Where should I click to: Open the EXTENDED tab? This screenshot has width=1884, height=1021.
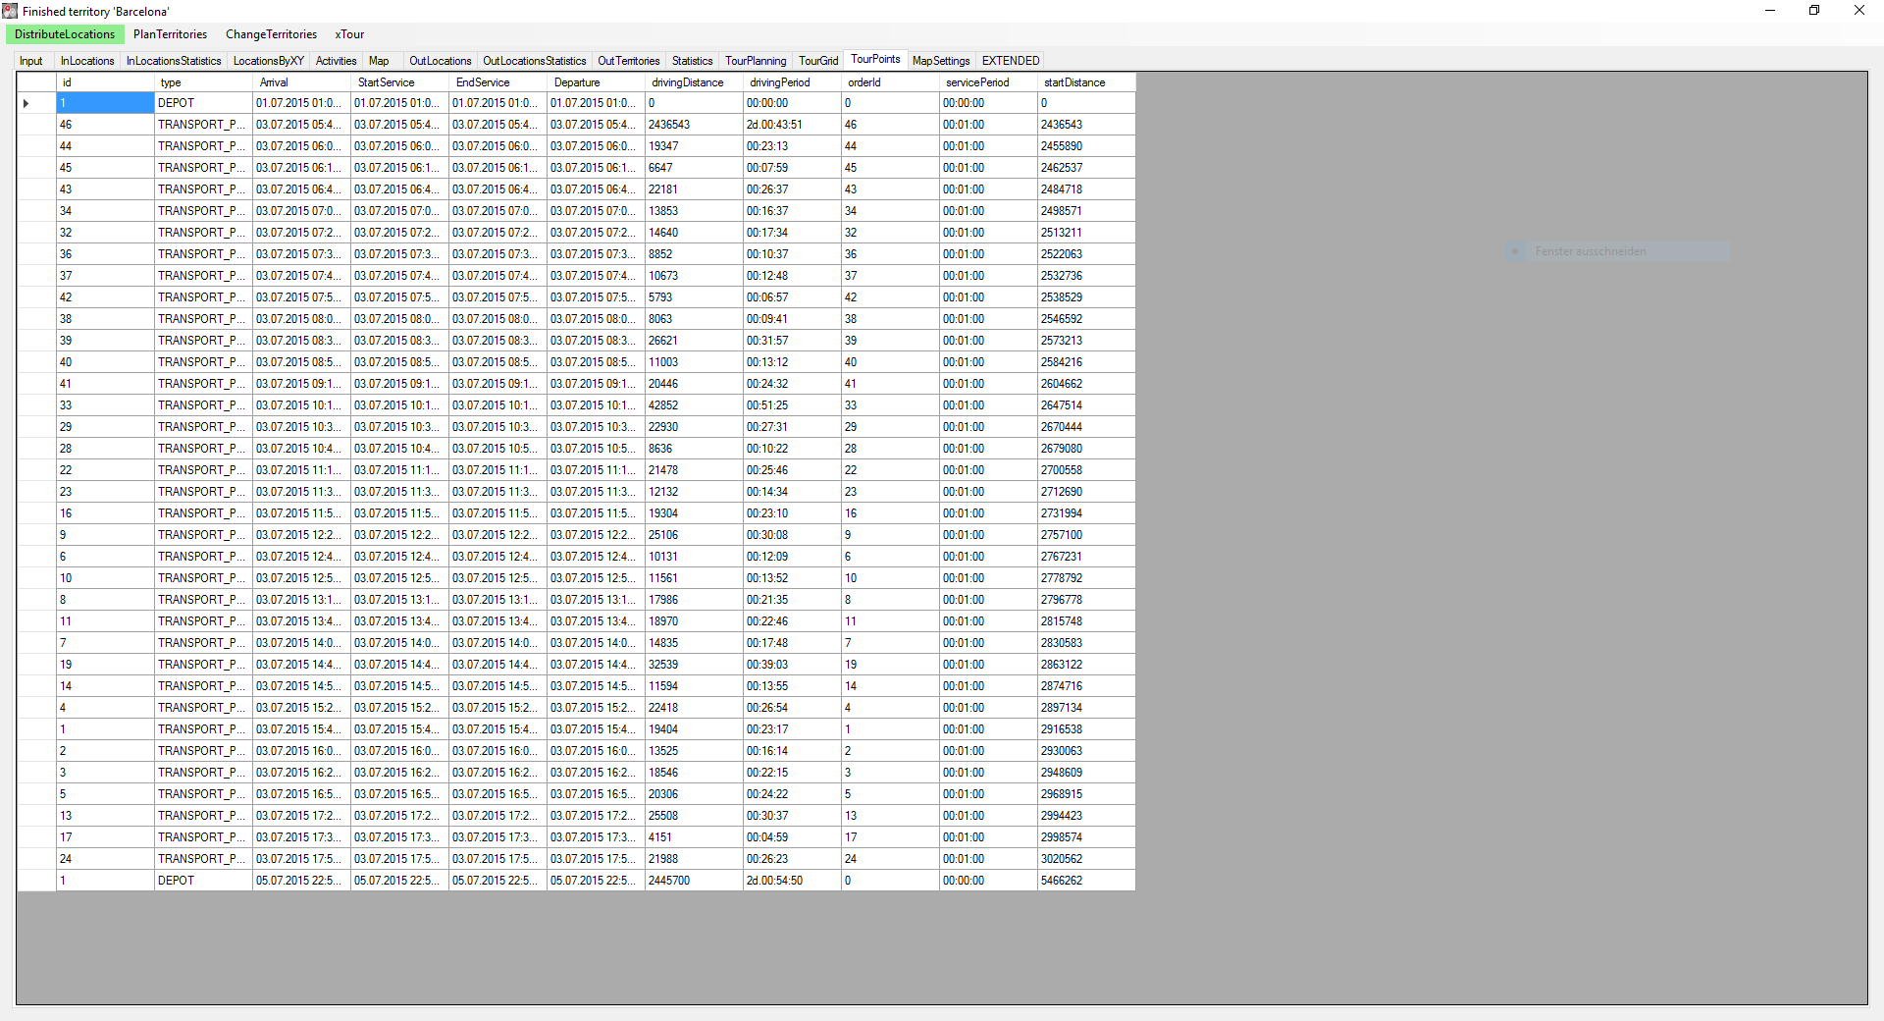(1010, 61)
